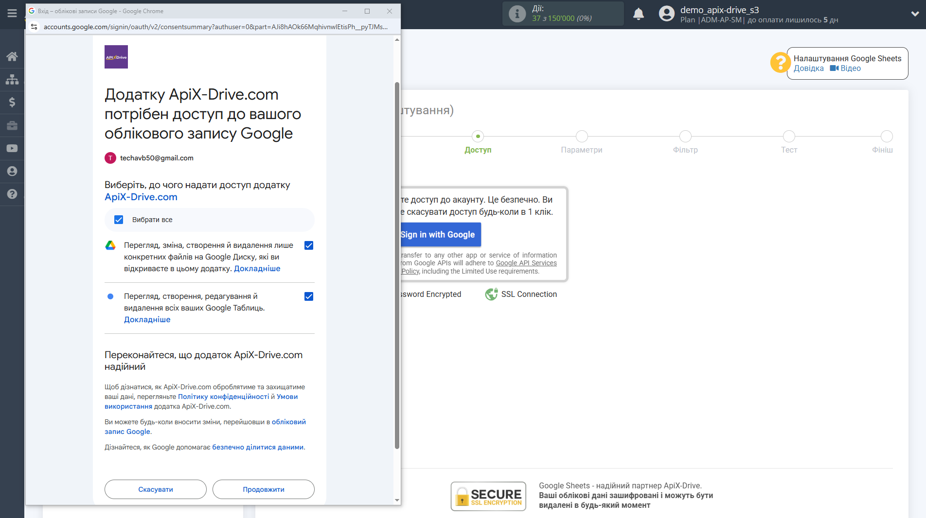926x518 pixels.
Task: Open 'обліковий запис Google' link
Action: pos(289,422)
